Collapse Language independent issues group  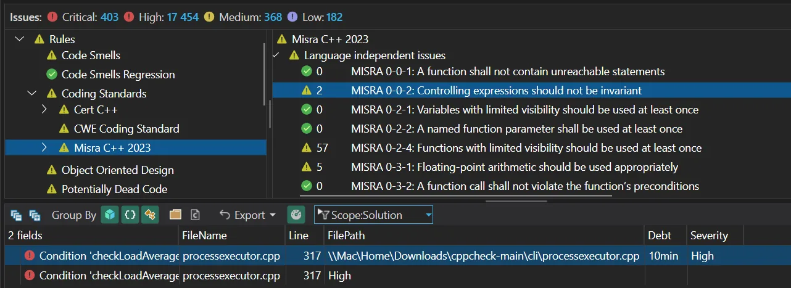(x=276, y=56)
